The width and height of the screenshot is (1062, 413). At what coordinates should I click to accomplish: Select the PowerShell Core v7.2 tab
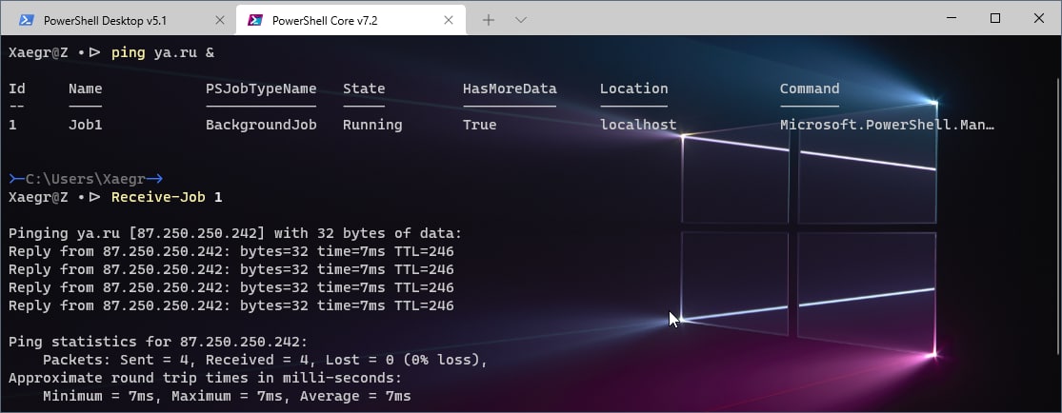pos(351,20)
